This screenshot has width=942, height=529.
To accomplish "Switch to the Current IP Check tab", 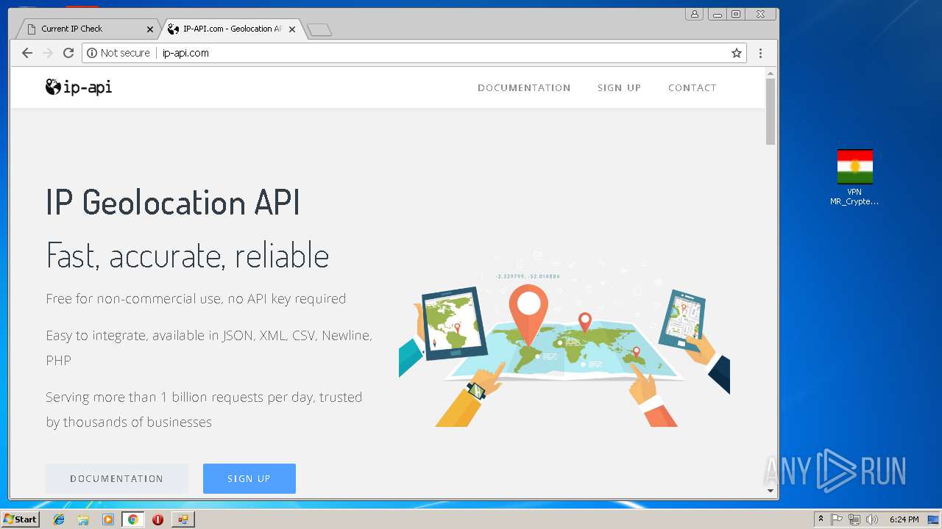I will point(87,29).
